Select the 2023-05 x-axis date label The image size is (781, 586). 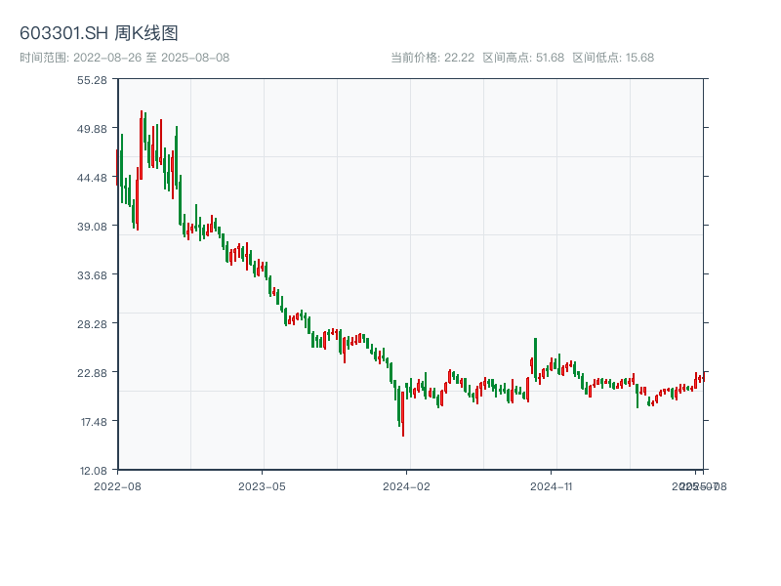pos(262,485)
